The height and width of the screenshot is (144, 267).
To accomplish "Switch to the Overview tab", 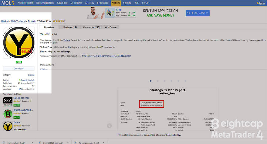I will tap(49, 27).
